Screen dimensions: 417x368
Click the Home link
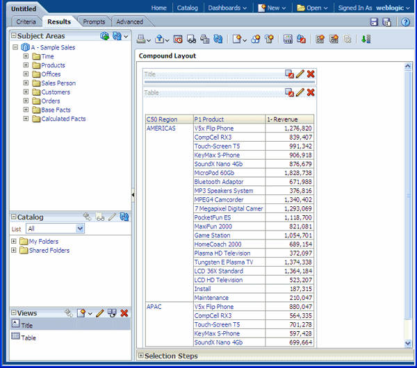[x=159, y=8]
